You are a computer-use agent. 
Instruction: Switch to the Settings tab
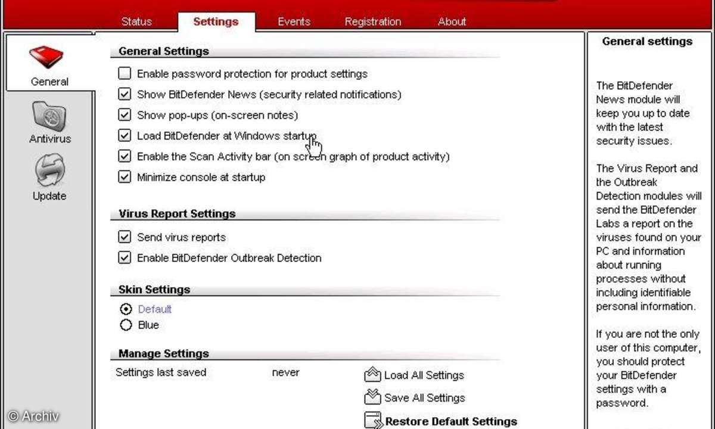coord(216,21)
